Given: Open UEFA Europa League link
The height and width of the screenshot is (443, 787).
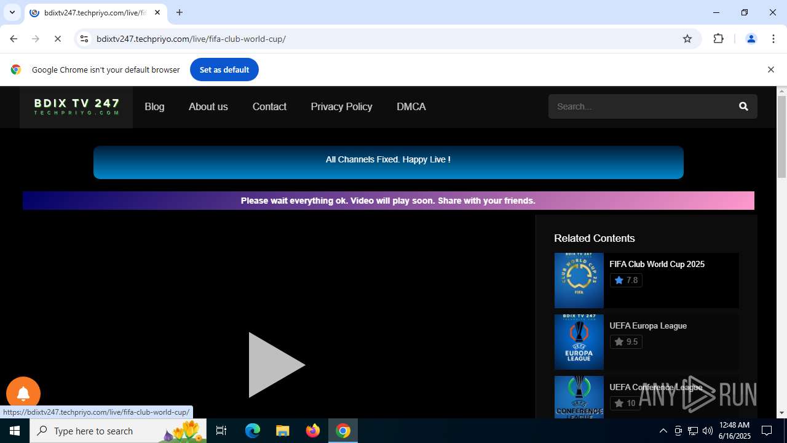Looking at the screenshot, I should coord(648,325).
